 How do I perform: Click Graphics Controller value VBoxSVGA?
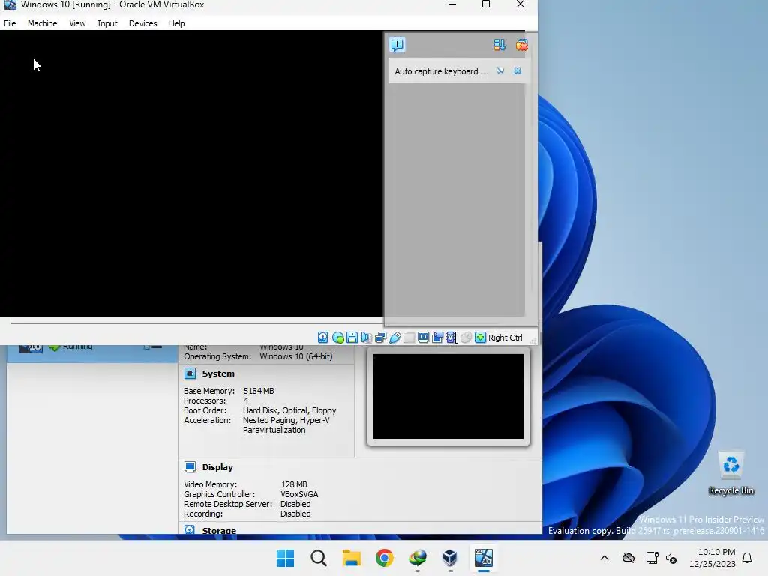point(299,493)
